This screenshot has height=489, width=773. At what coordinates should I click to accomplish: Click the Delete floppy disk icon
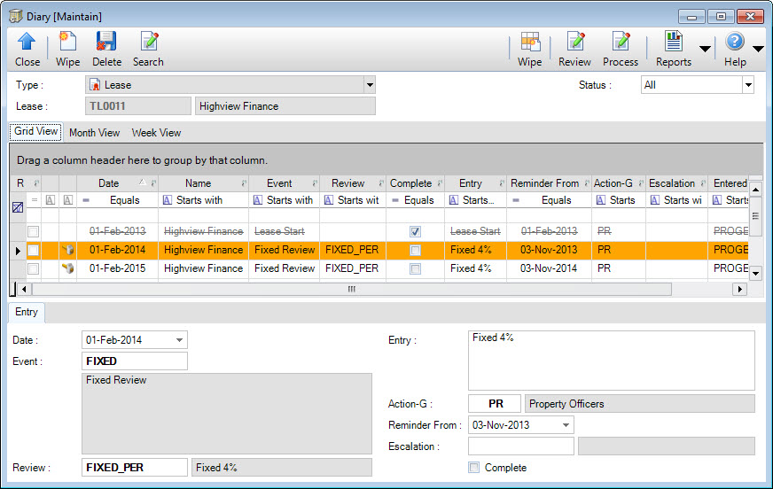(x=106, y=42)
